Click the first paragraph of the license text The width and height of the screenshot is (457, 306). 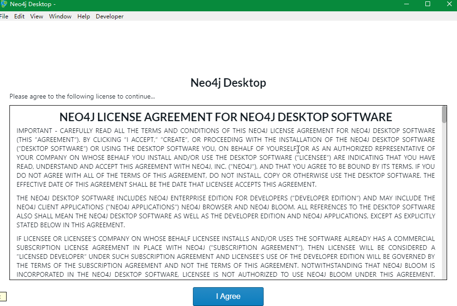pos(226,156)
